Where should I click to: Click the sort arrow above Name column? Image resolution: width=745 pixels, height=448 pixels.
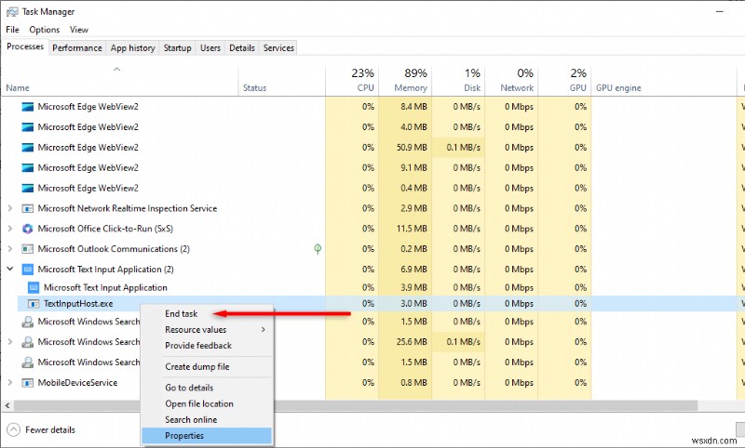coord(117,69)
